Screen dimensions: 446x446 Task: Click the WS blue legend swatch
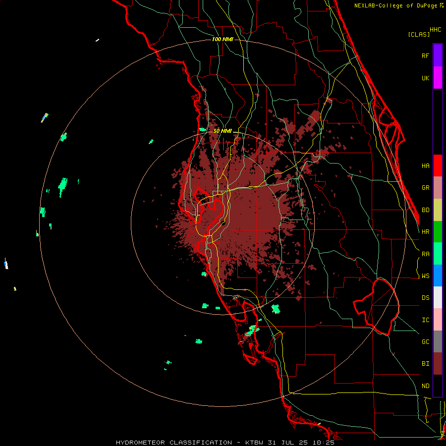438,276
